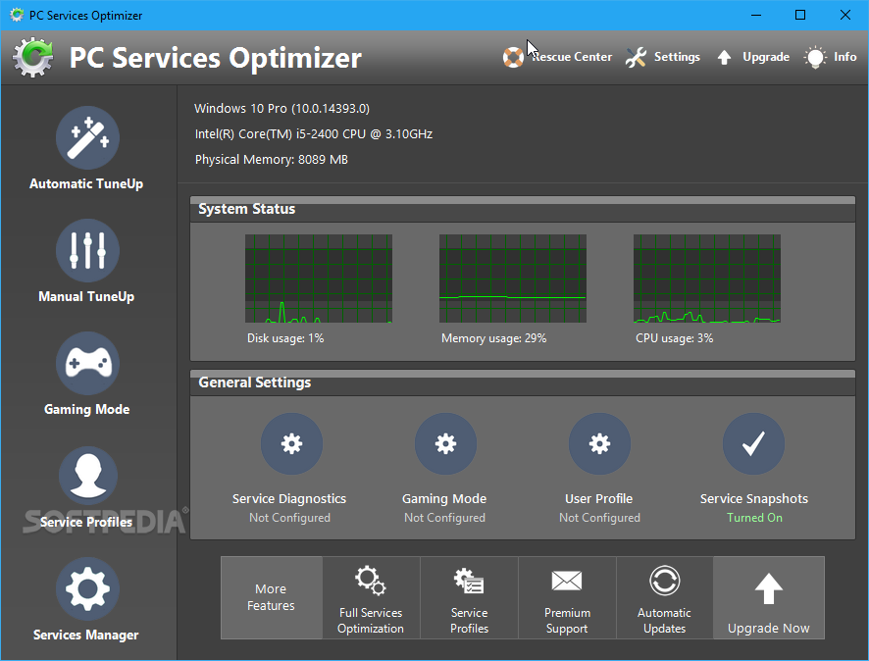Click Premium Support label
869x661 pixels.
pos(567,621)
